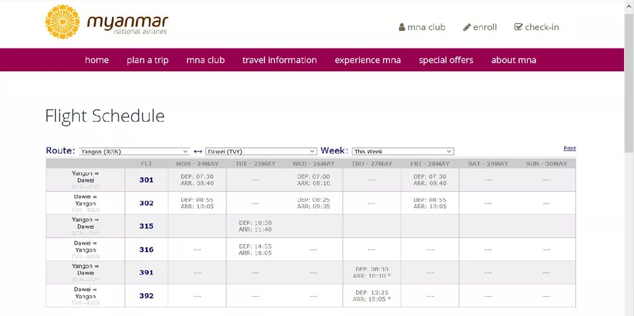Image resolution: width=634 pixels, height=316 pixels.
Task: Select flight number 315
Action: (147, 226)
